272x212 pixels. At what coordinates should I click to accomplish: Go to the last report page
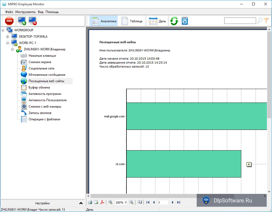[179, 202]
